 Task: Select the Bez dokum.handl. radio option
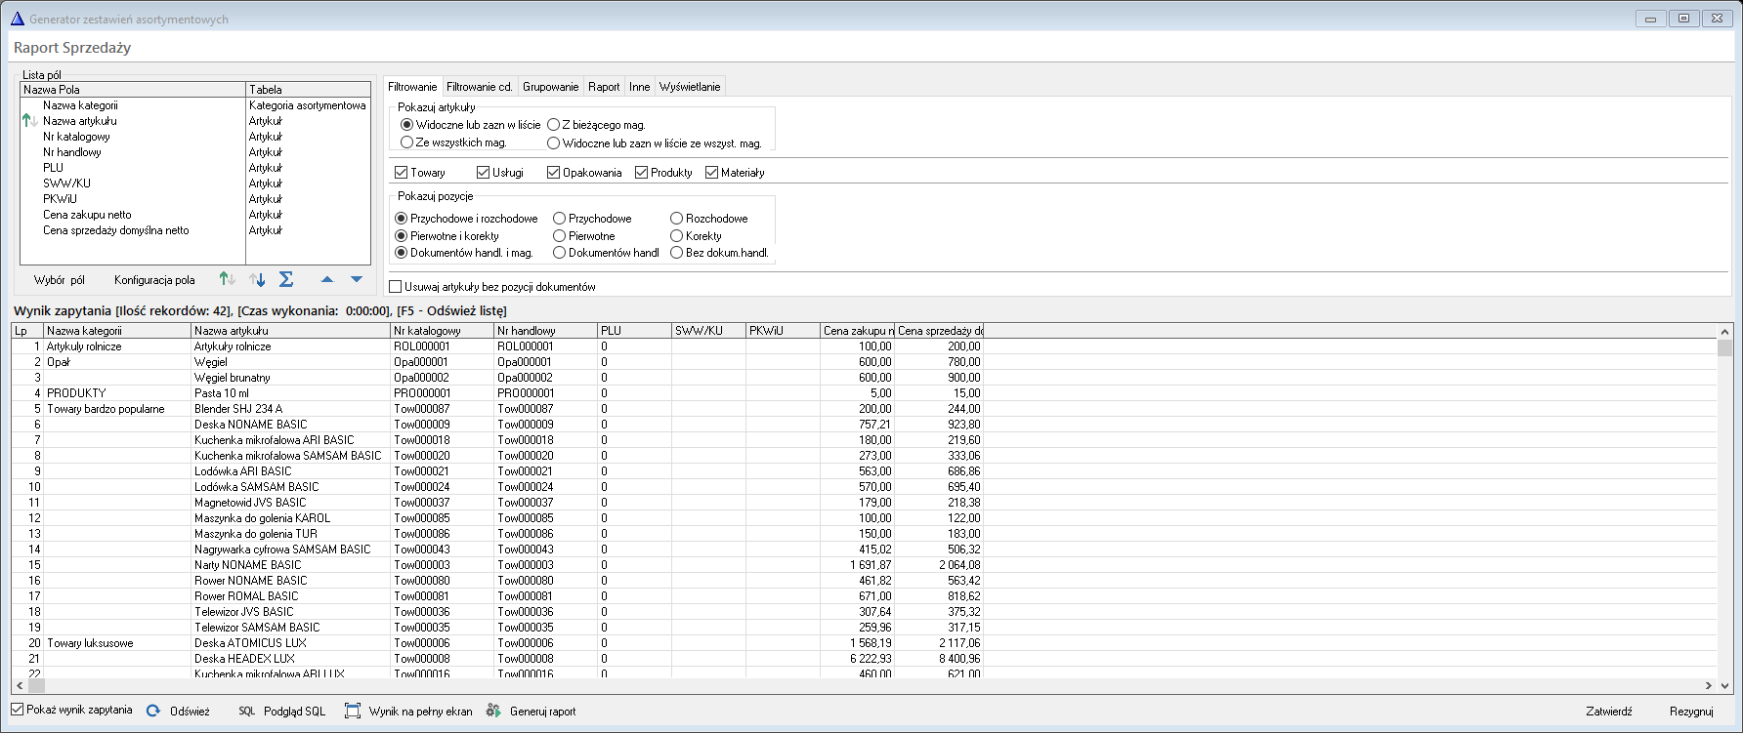click(x=676, y=253)
